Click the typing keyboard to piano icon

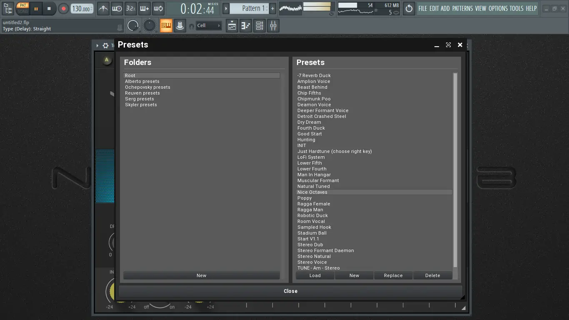click(x=166, y=26)
